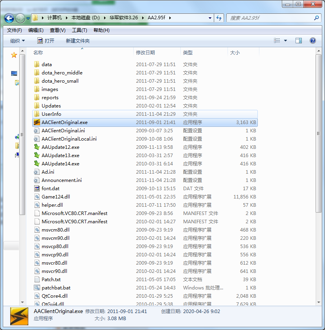The height and width of the screenshot is (330, 325).
Task: Select the patchbat.bat batch file icon
Action: [37, 288]
